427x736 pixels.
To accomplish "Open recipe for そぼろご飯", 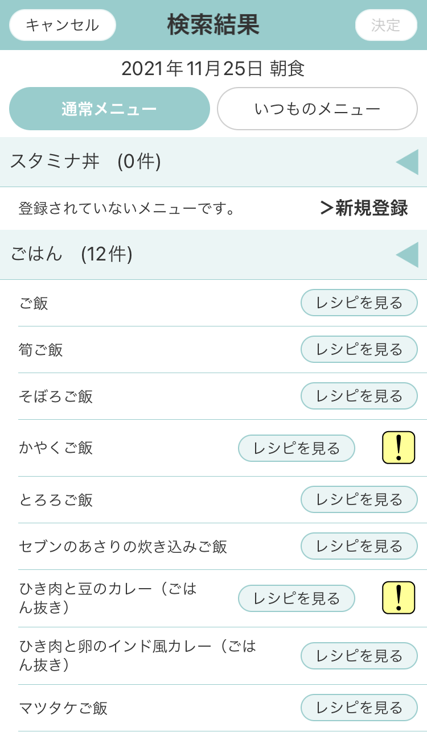I will coord(359,396).
